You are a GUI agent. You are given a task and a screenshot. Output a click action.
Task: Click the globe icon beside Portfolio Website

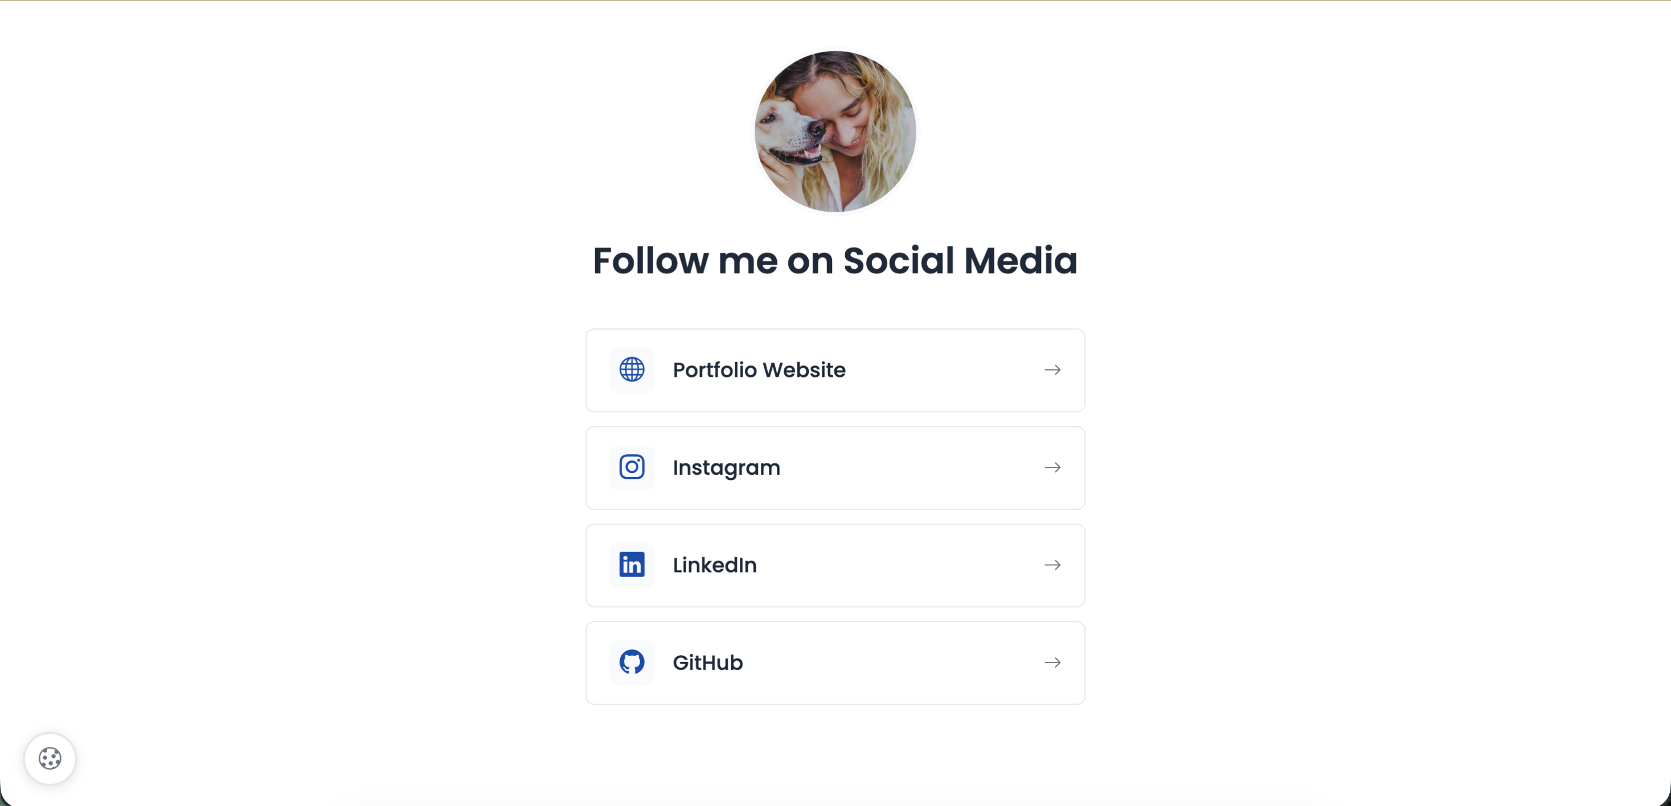pos(631,369)
